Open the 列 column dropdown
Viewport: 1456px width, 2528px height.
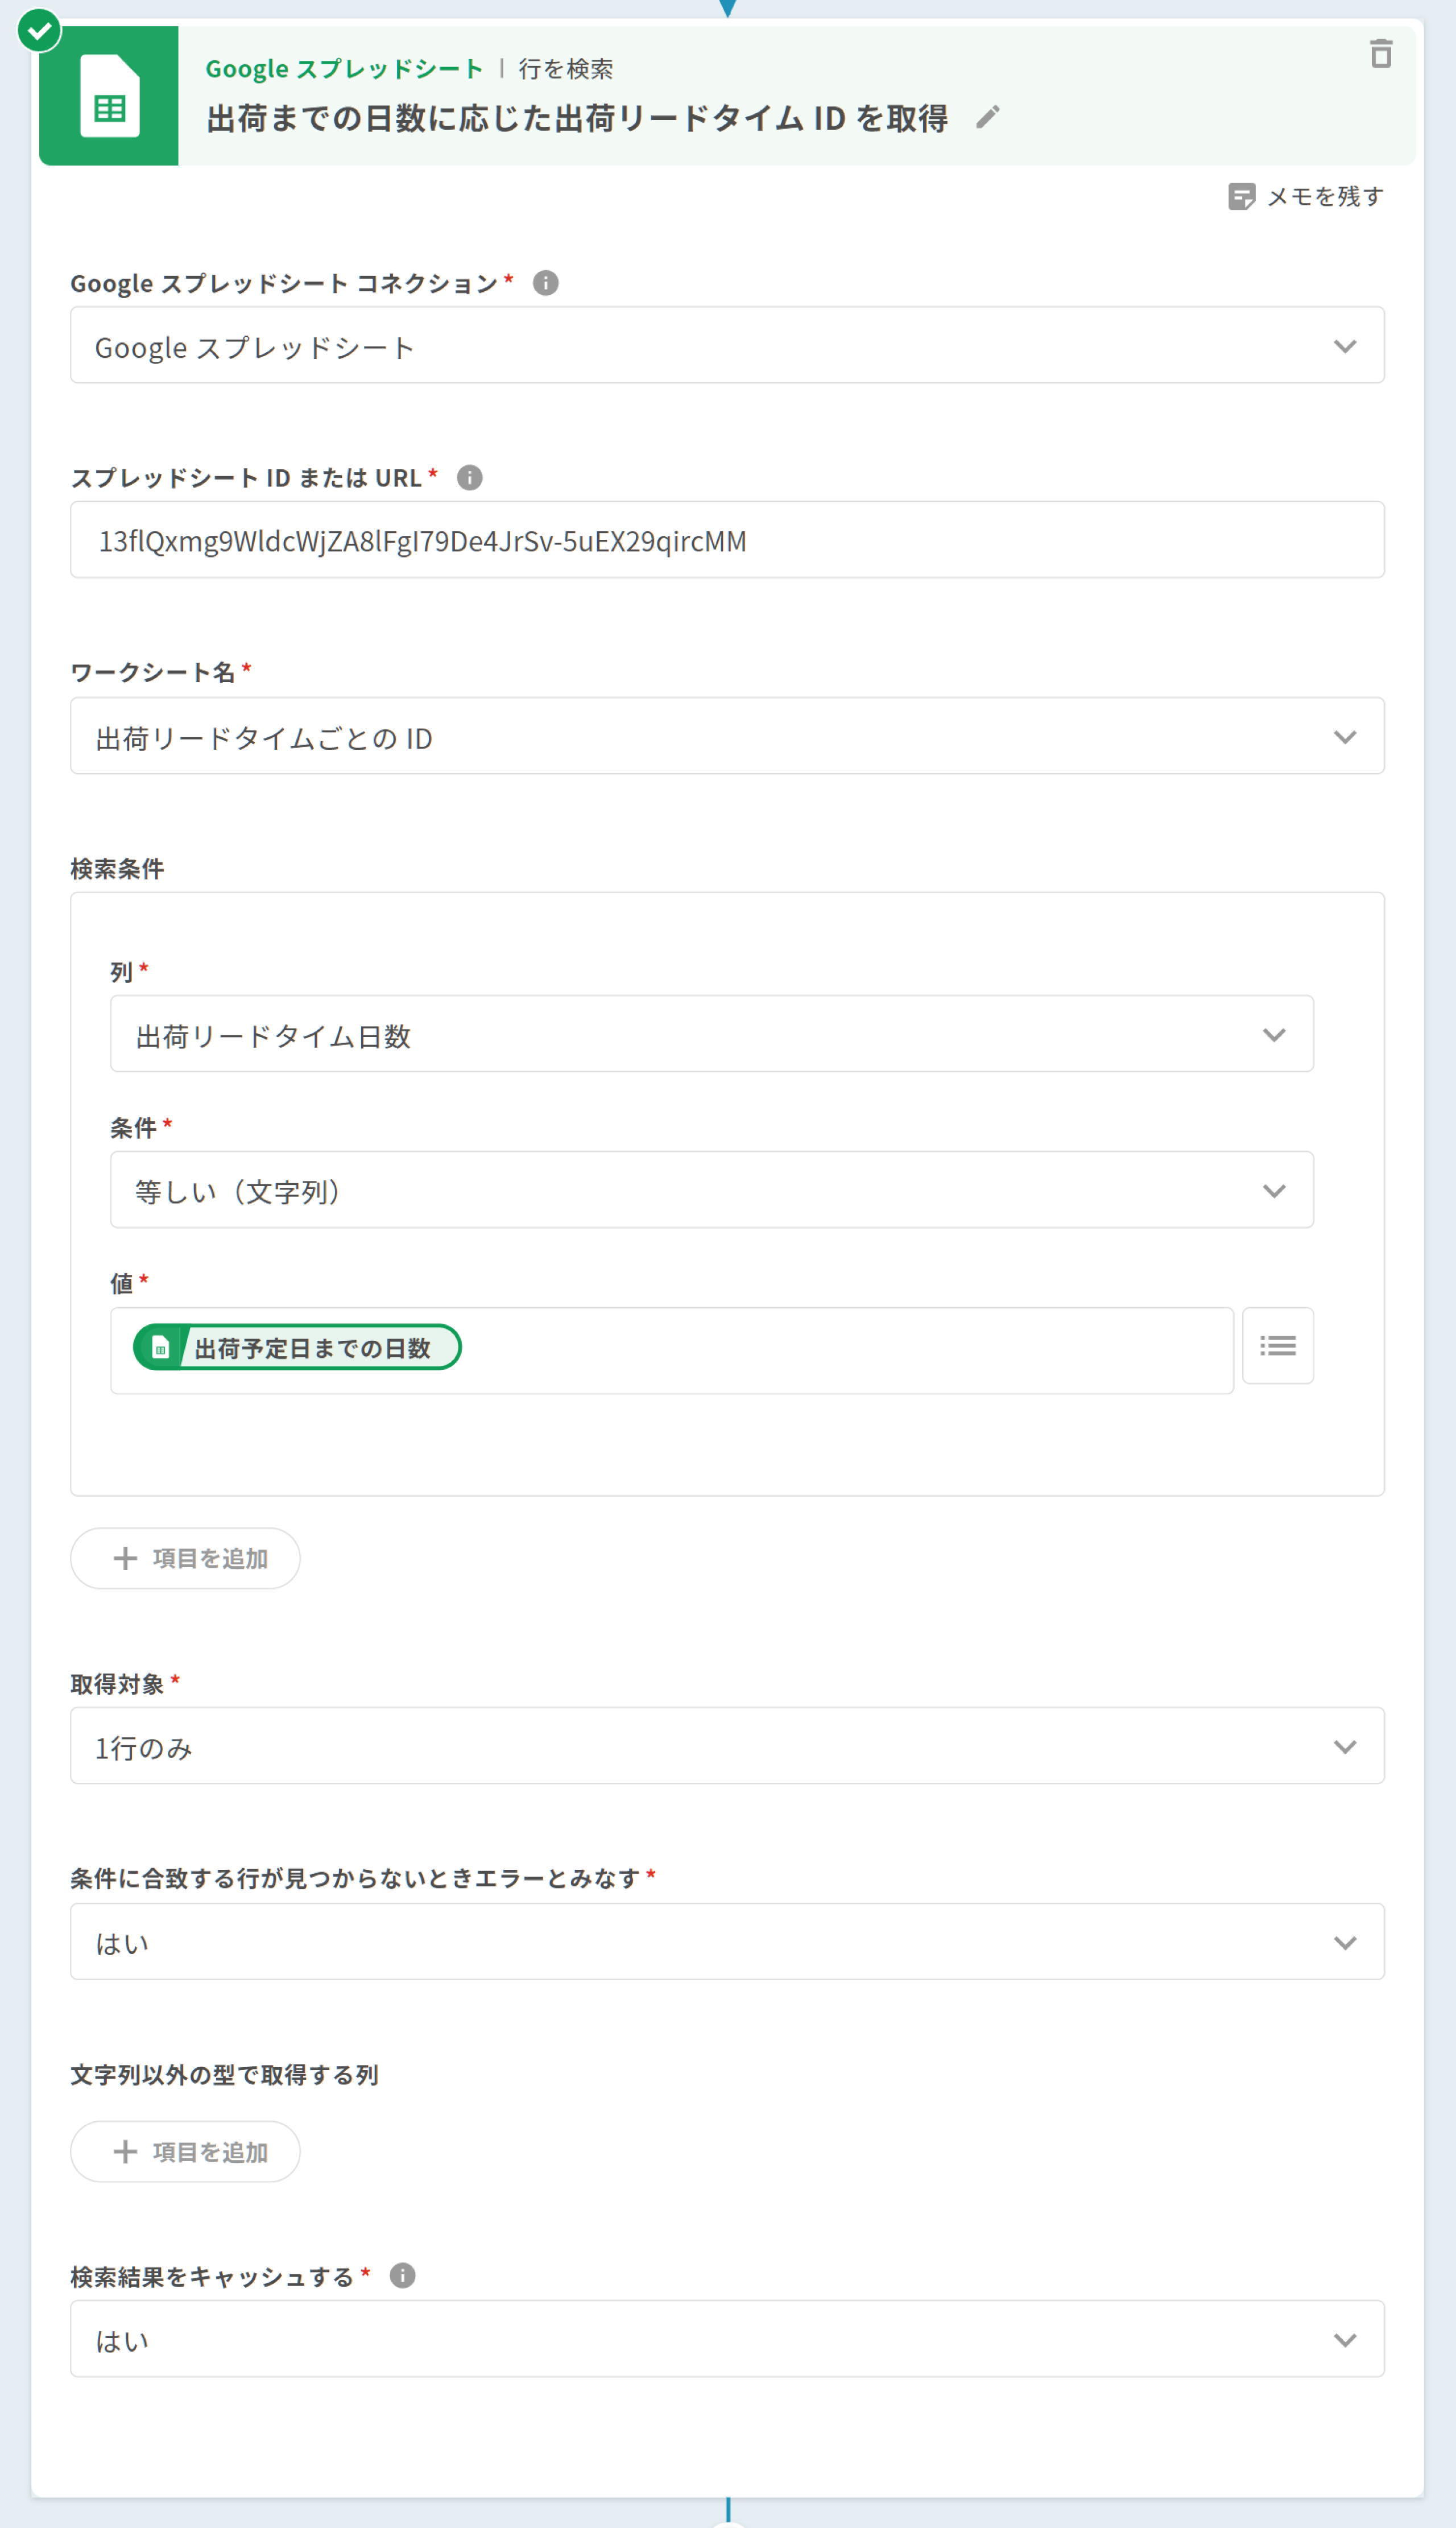point(711,1034)
